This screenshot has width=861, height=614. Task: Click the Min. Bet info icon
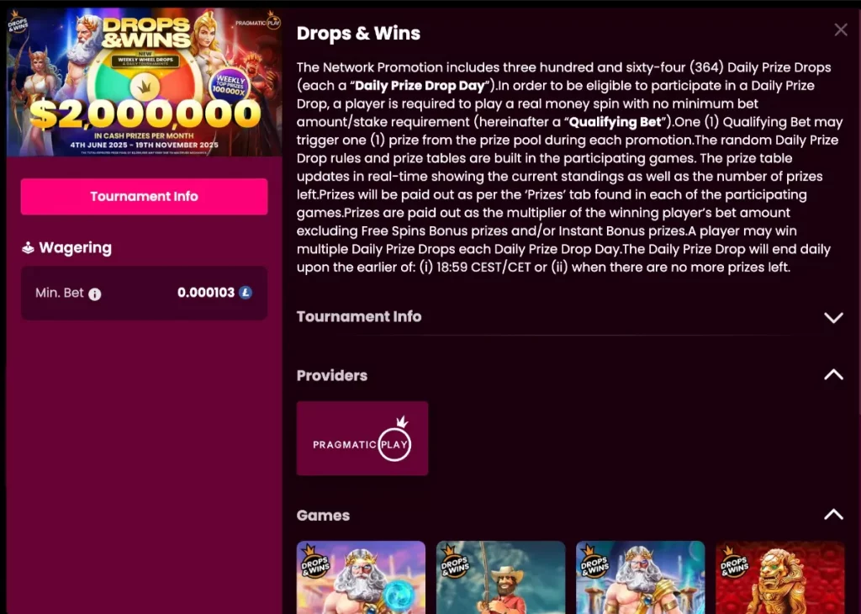click(95, 294)
